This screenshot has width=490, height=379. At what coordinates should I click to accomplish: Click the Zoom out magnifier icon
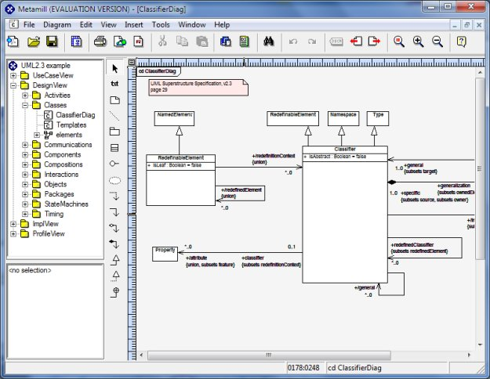(x=437, y=42)
